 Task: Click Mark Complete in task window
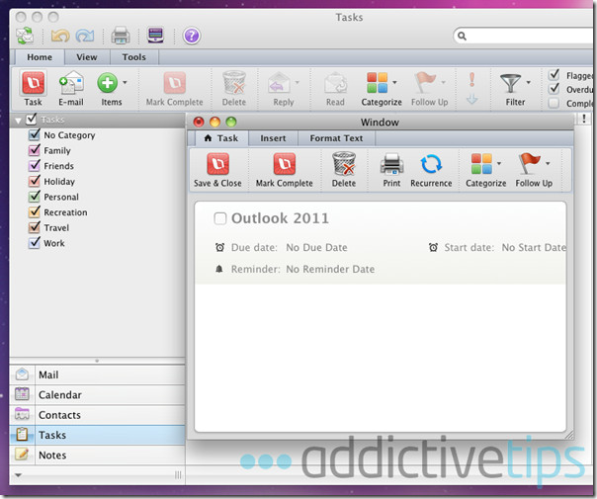[285, 170]
